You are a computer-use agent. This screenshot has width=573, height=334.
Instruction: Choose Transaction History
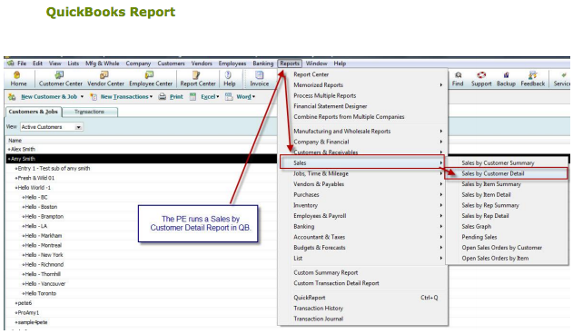tap(318, 308)
